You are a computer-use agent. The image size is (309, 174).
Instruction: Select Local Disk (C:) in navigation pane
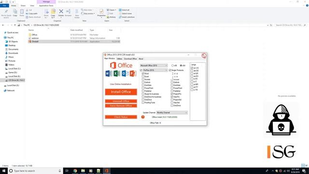click(x=14, y=69)
